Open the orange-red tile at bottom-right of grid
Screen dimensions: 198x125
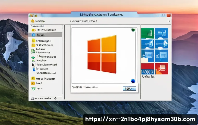click(x=162, y=68)
